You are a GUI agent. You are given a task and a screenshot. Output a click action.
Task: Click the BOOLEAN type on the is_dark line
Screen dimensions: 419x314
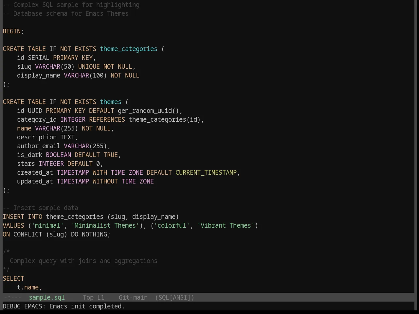[58, 155]
